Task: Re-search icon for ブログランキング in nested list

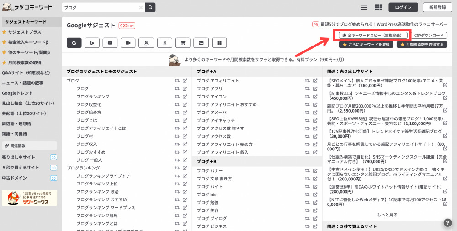Action: point(177,97)
